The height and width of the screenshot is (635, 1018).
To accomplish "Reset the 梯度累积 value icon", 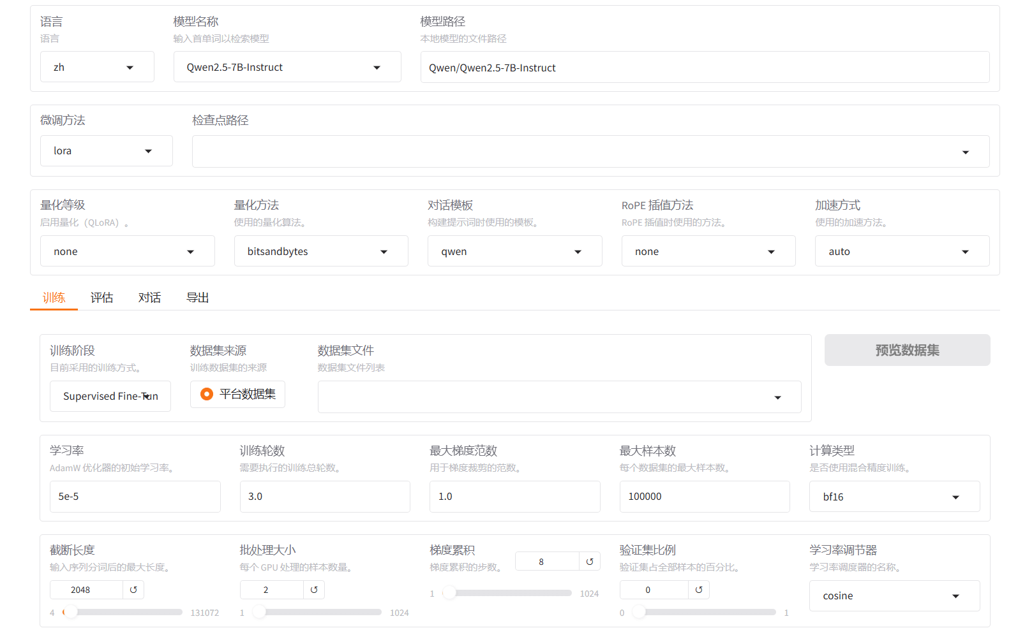I will click(x=590, y=562).
